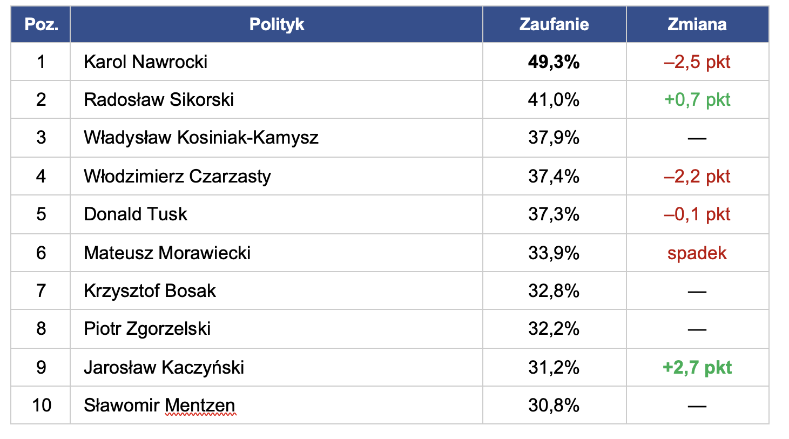789x439 pixels.
Task: Select the Zmiana column header
Action: [x=697, y=24]
